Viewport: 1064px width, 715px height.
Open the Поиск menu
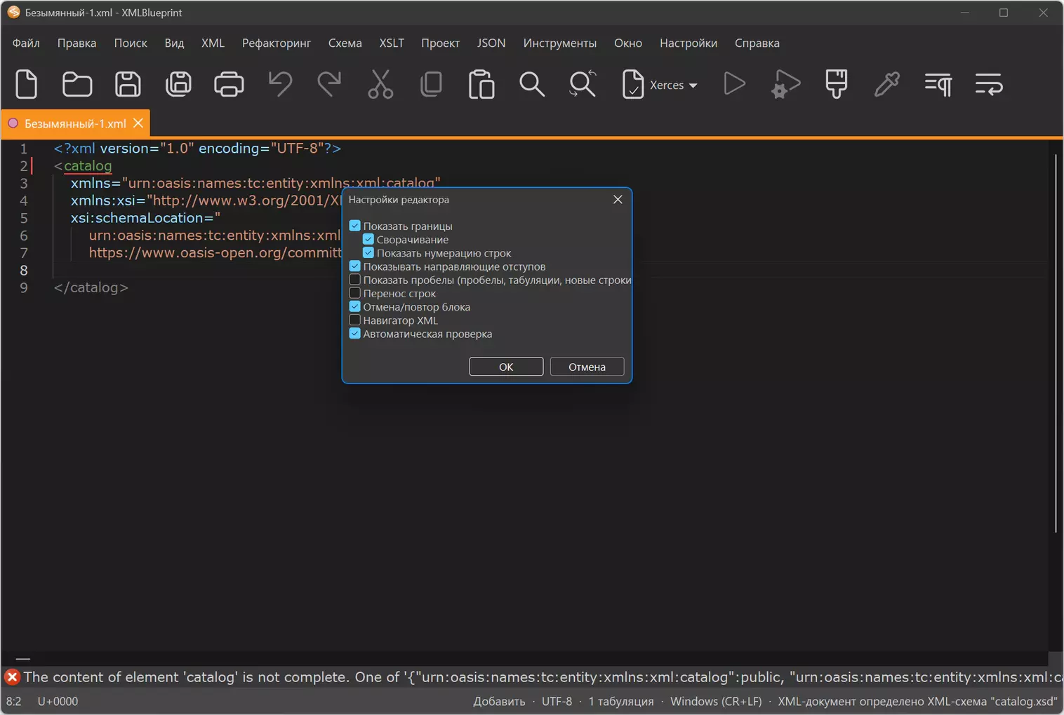131,43
